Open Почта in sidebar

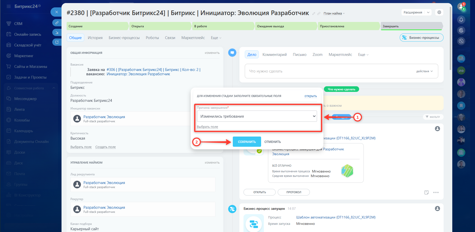point(19,174)
